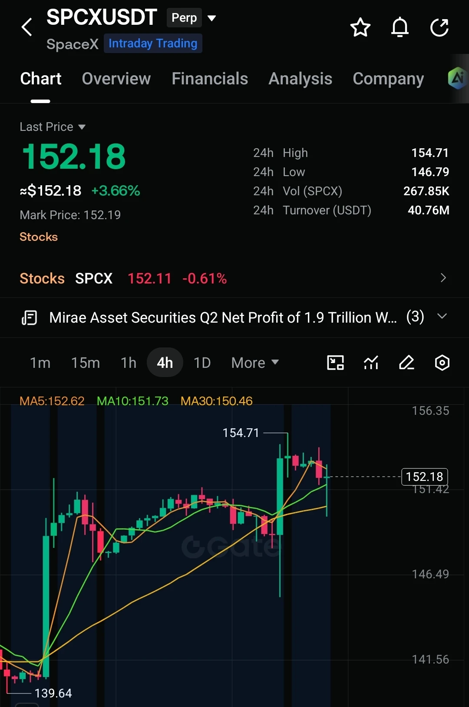Tap the 24h Low value 146.79
The image size is (469, 707).
[x=430, y=172]
